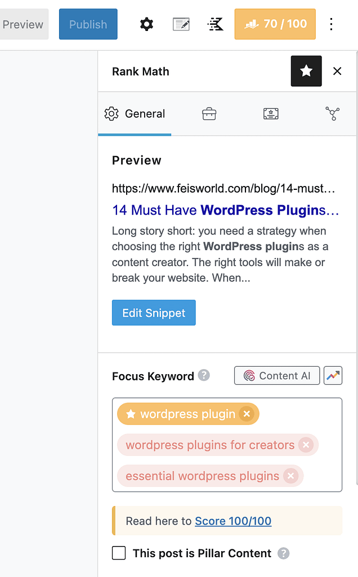Publish the post
The width and height of the screenshot is (358, 577).
pos(88,24)
